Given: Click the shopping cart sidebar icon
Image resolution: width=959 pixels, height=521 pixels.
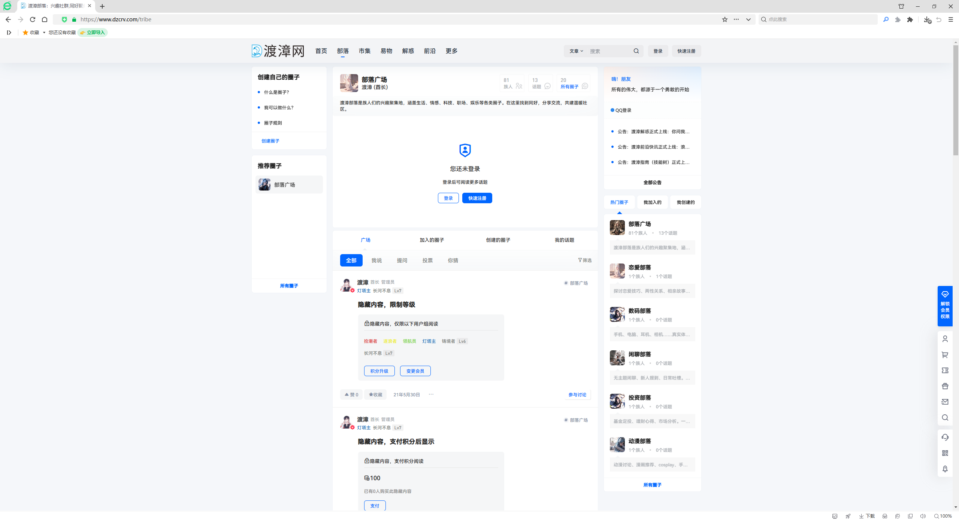Looking at the screenshot, I should 945,355.
